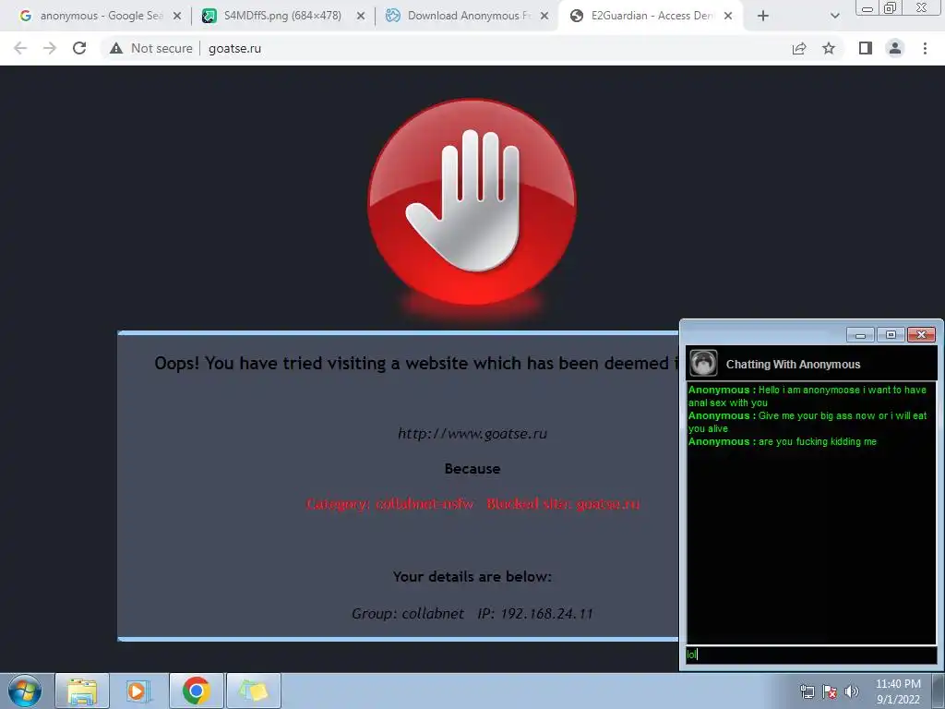Restore down the Chrome window

click(891, 7)
